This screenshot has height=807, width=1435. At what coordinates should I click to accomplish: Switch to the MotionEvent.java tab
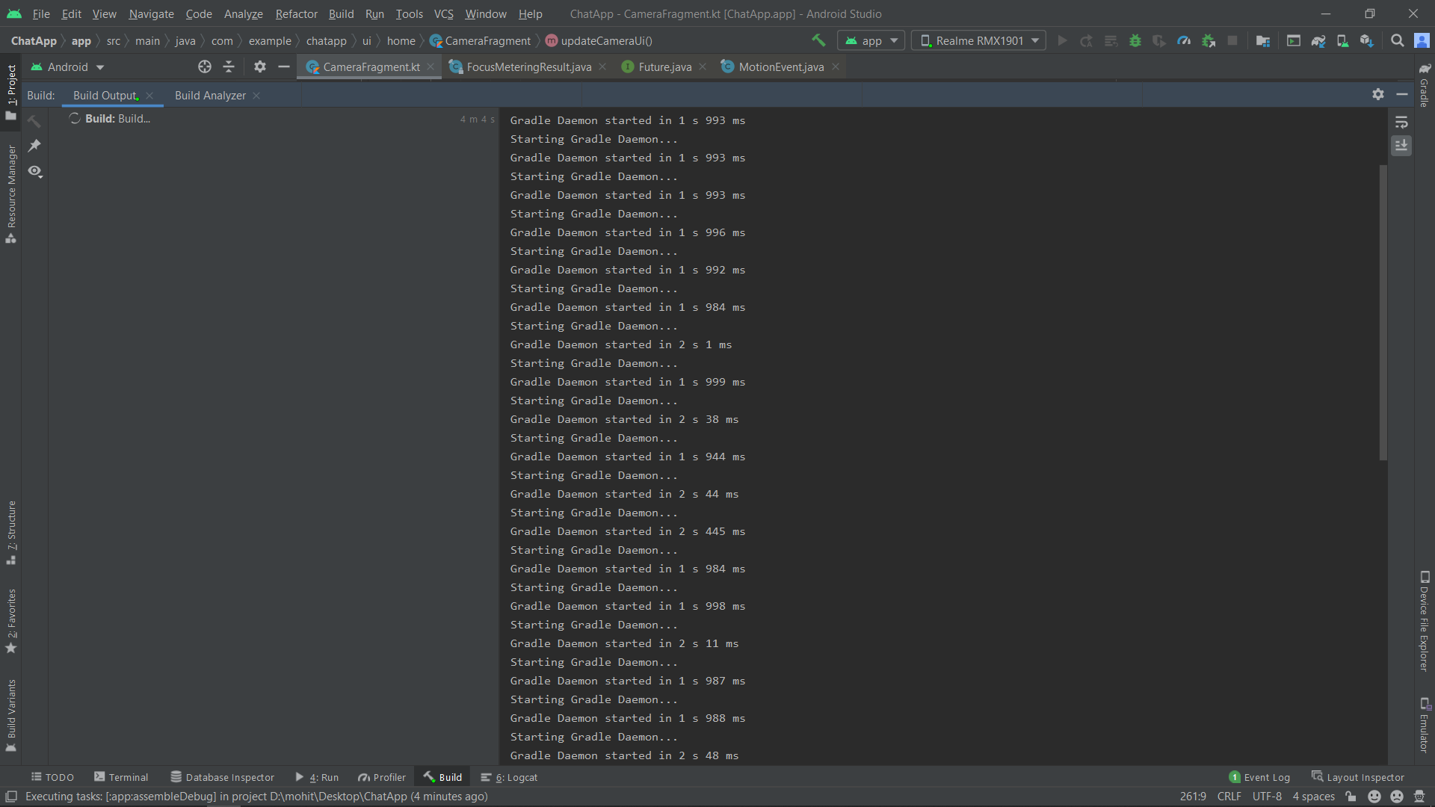tap(781, 67)
